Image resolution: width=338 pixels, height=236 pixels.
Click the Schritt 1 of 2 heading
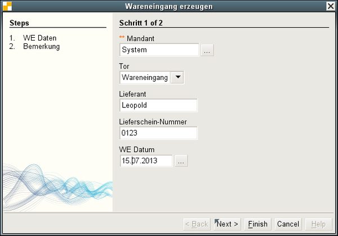click(x=141, y=23)
